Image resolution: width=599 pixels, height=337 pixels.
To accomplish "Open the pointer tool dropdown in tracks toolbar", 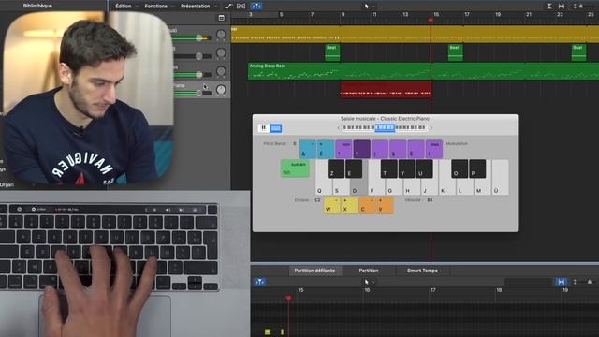I will click(x=369, y=7).
